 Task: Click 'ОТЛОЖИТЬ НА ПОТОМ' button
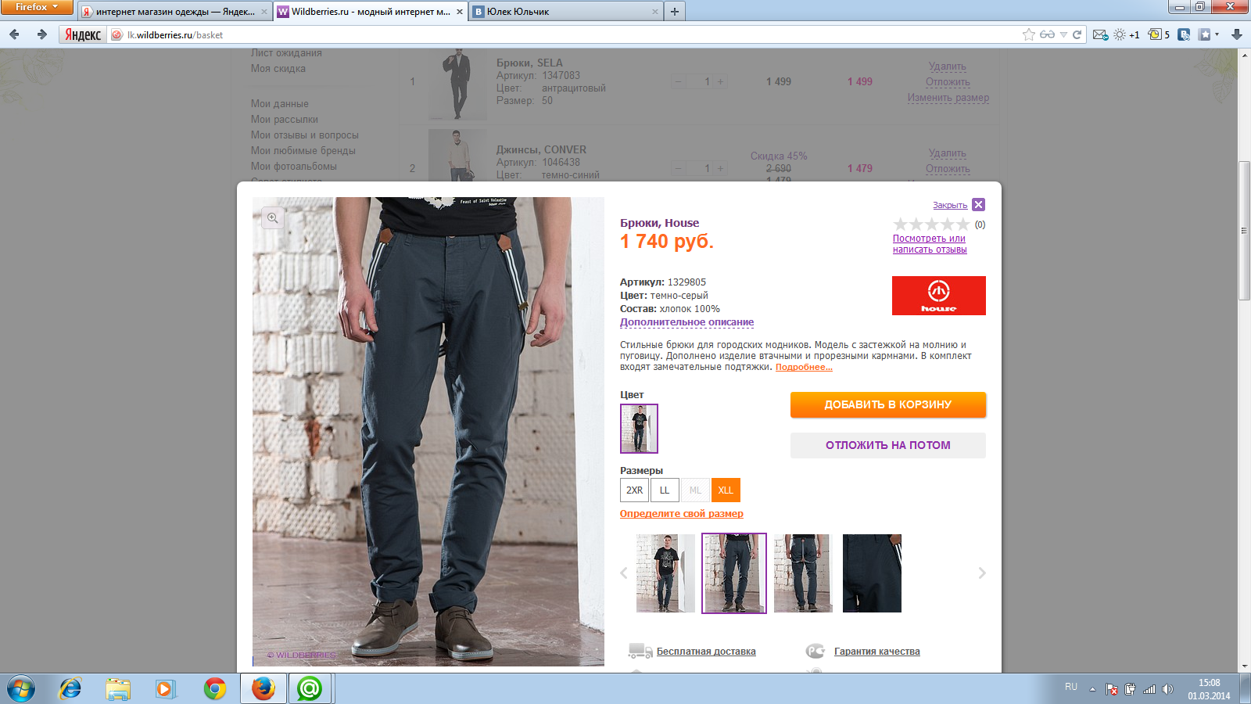click(888, 445)
